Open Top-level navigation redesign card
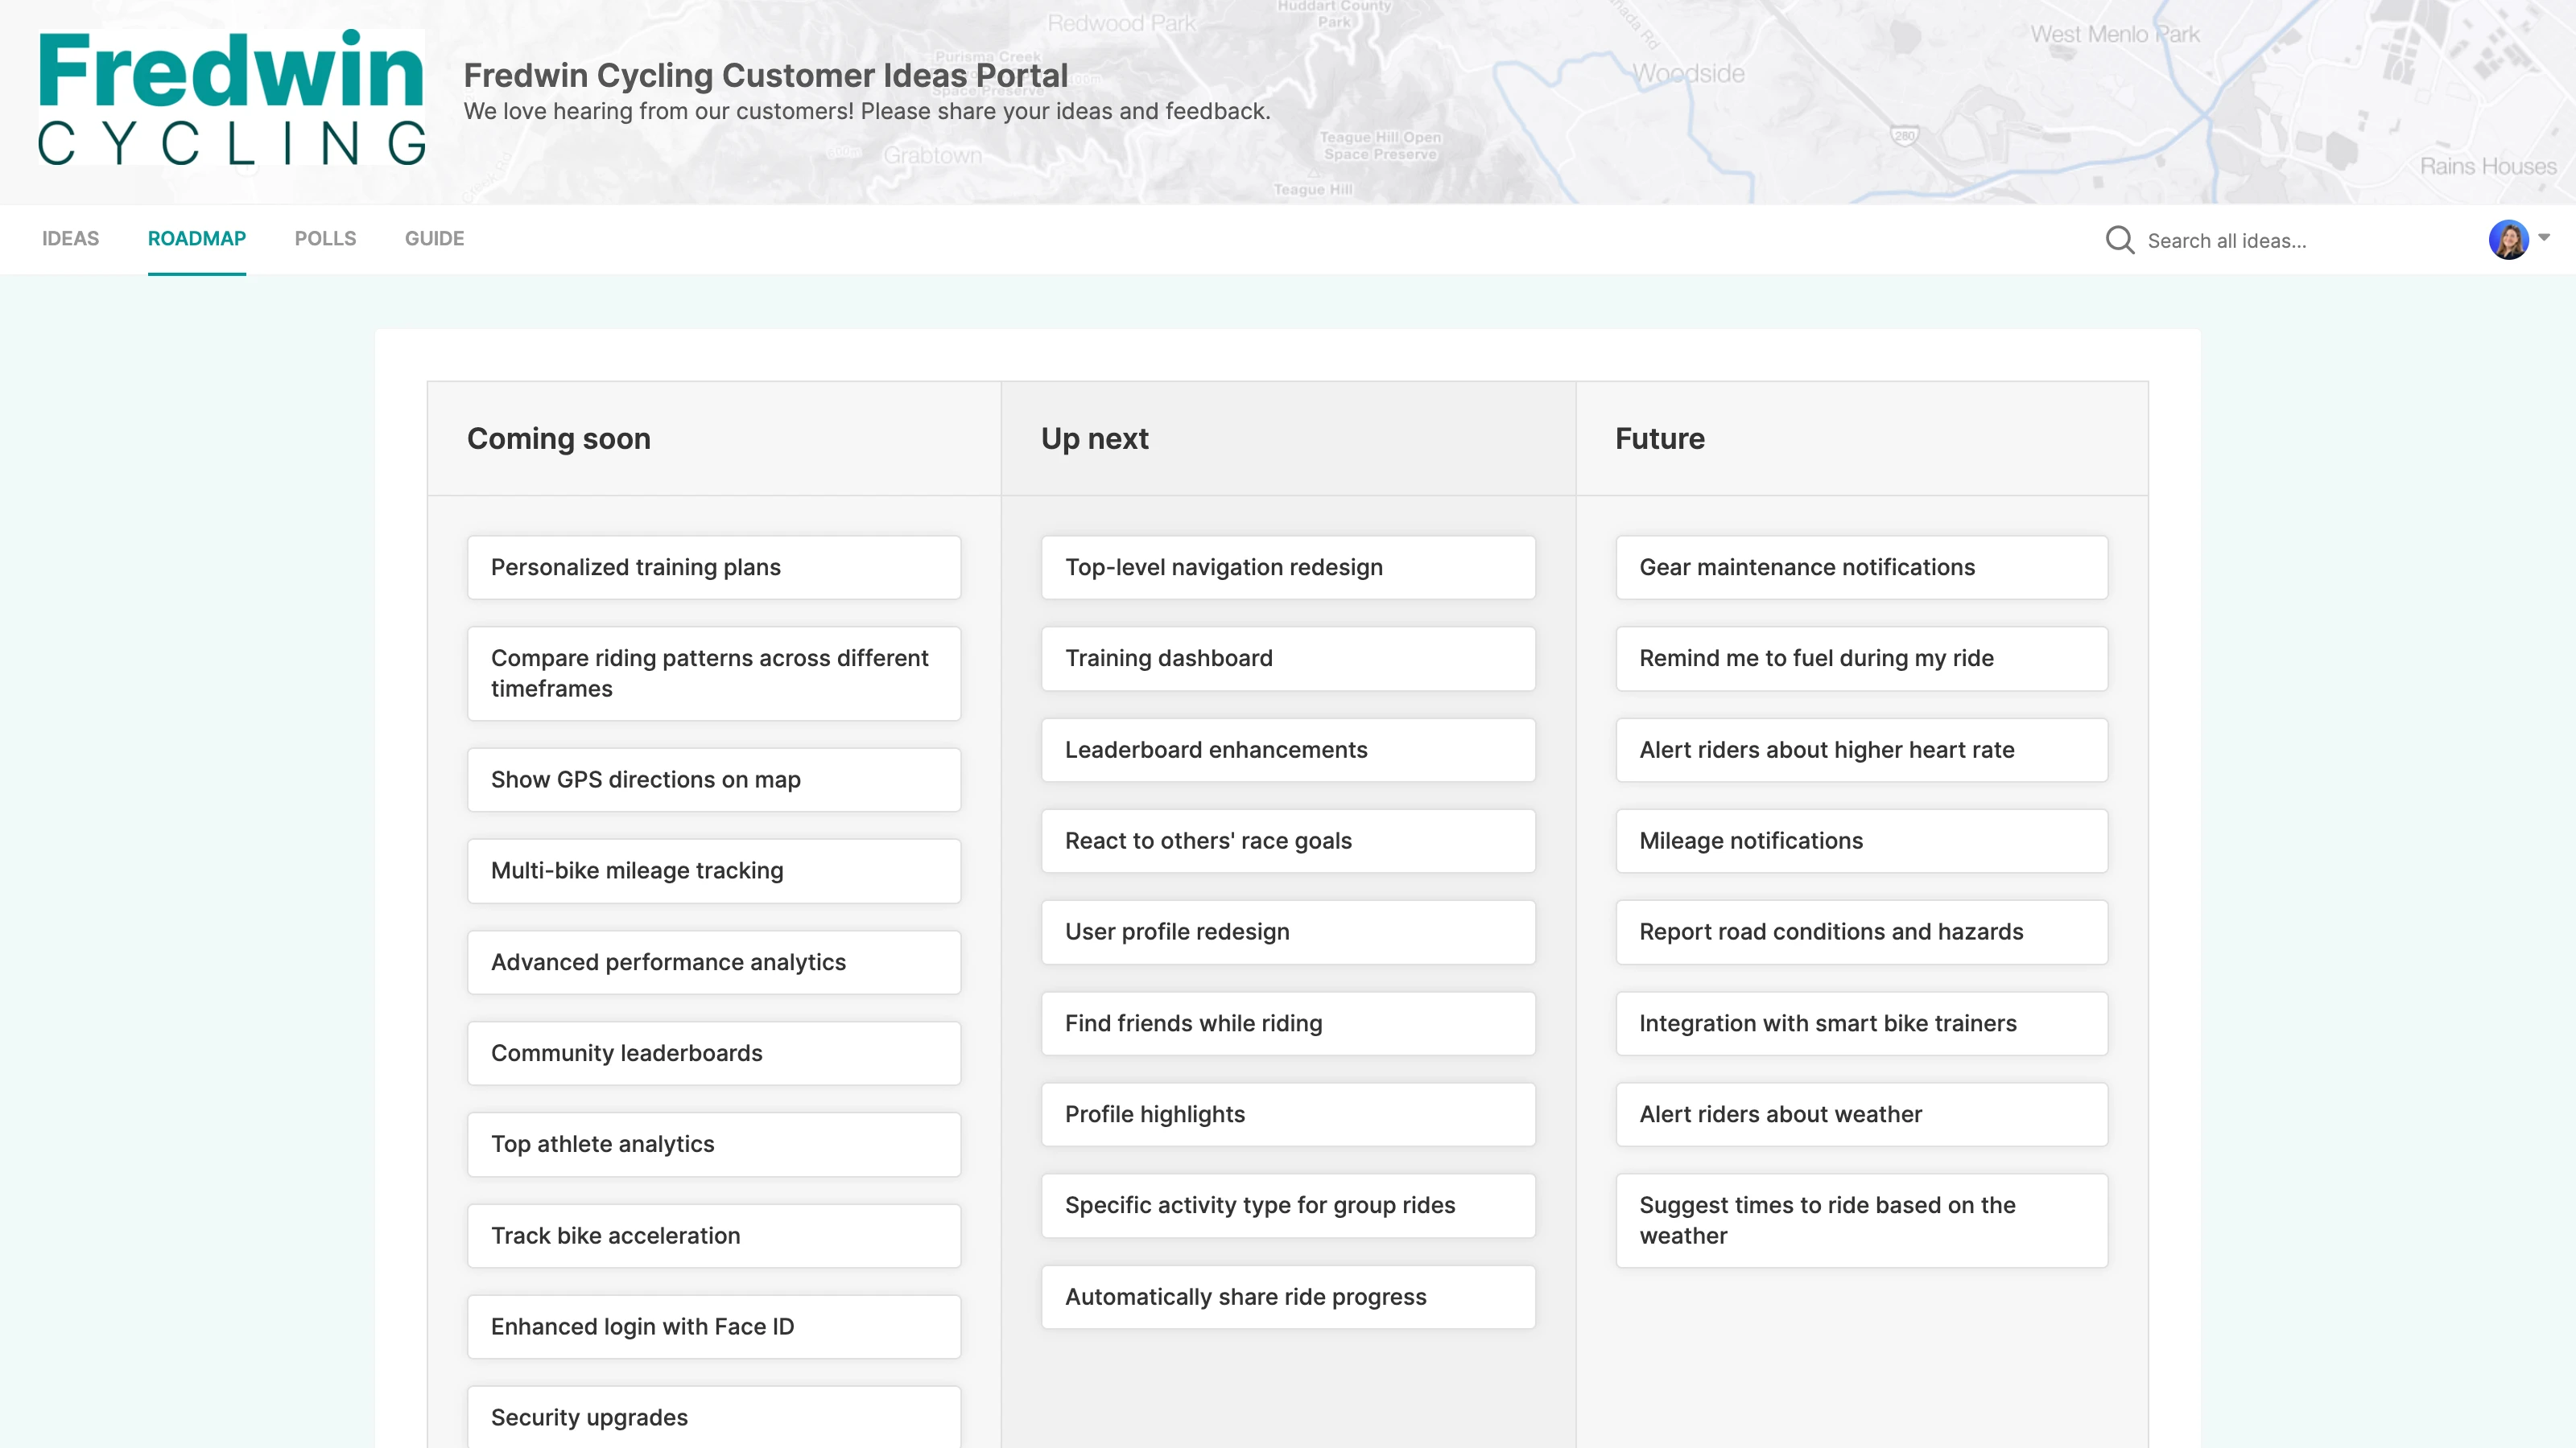 1287,568
